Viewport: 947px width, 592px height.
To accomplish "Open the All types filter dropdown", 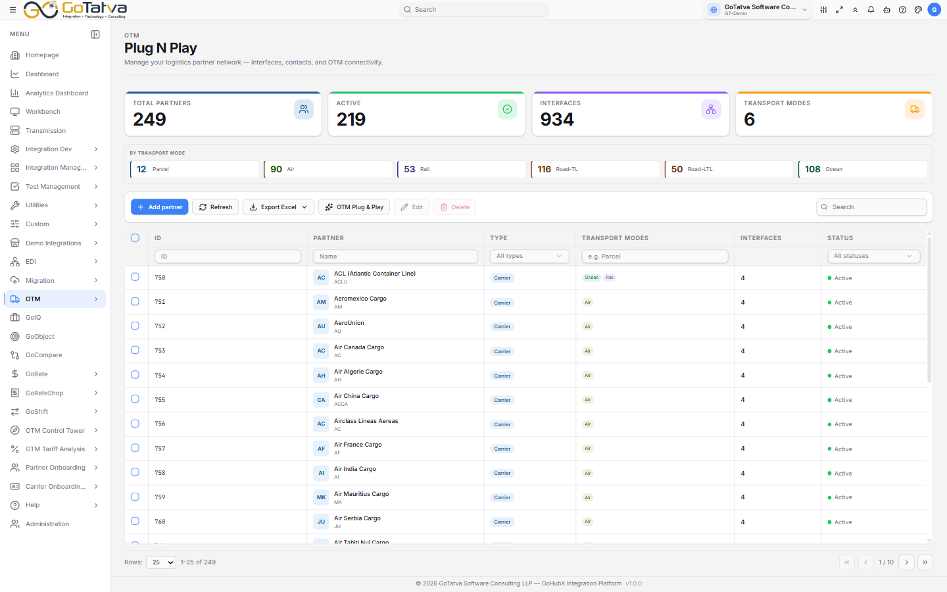I will coord(529,256).
